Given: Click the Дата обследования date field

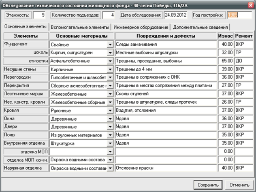Looking at the screenshot, I should pyautogui.click(x=176, y=15).
